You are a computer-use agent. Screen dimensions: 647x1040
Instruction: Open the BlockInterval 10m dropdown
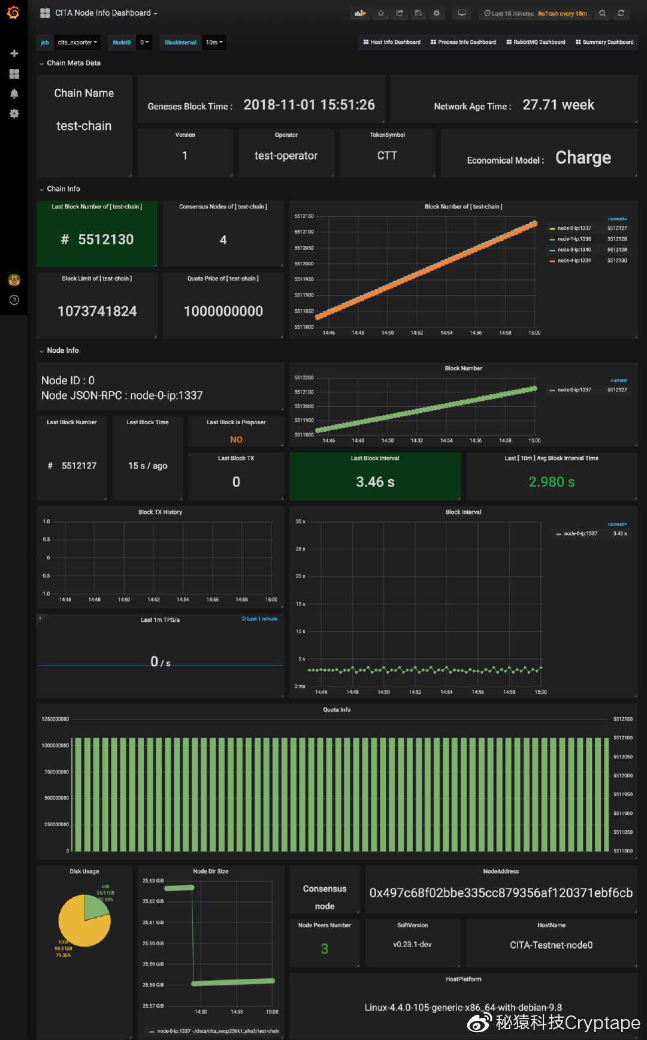[x=214, y=43]
